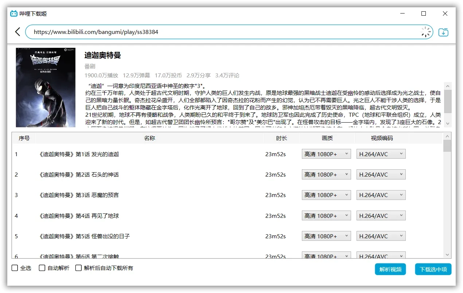Click the 解析视频 button

390,269
